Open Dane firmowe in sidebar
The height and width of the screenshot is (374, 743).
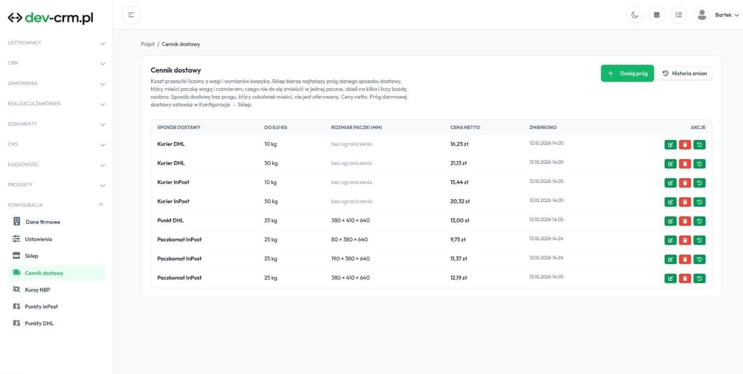(56, 222)
